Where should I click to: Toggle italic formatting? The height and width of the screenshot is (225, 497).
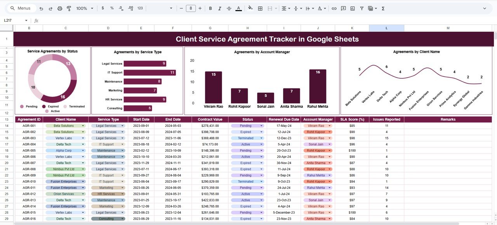click(219, 8)
